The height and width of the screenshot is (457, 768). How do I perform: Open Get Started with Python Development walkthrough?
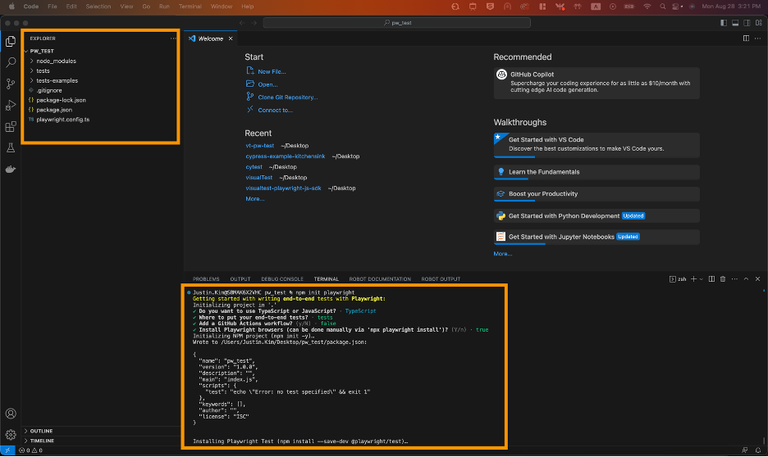click(x=597, y=216)
